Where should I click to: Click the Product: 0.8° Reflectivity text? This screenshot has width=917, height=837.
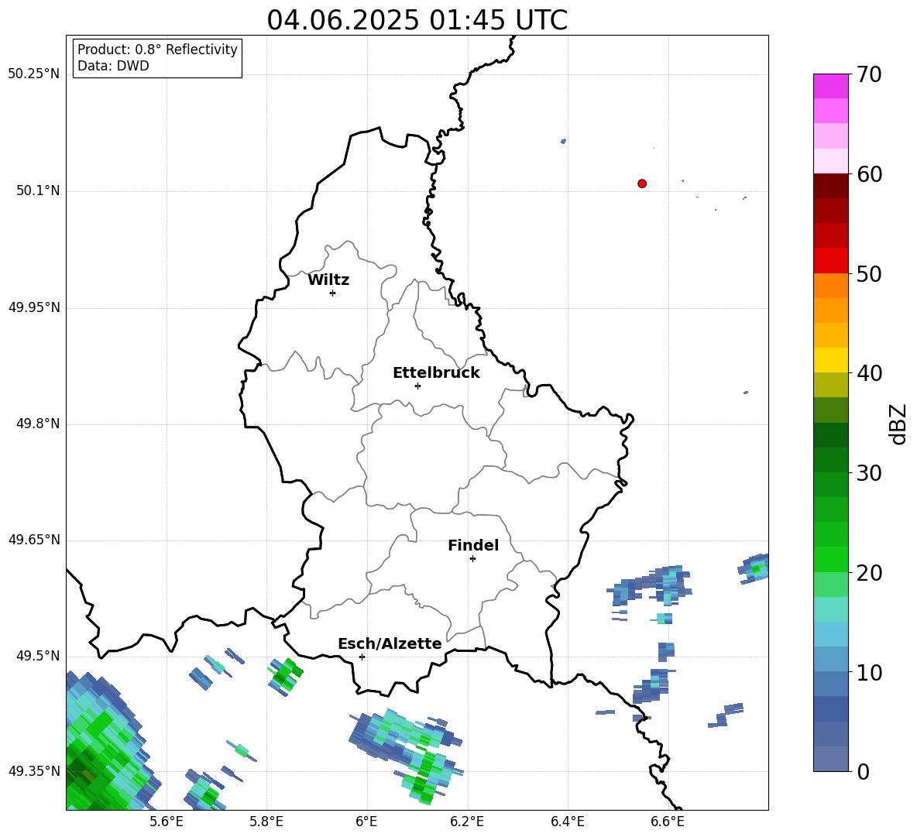pyautogui.click(x=157, y=50)
